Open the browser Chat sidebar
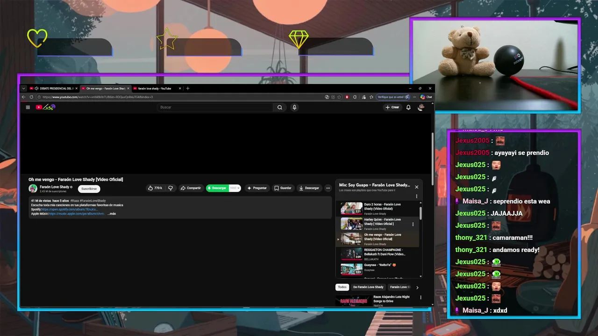598x336 pixels. (426, 97)
